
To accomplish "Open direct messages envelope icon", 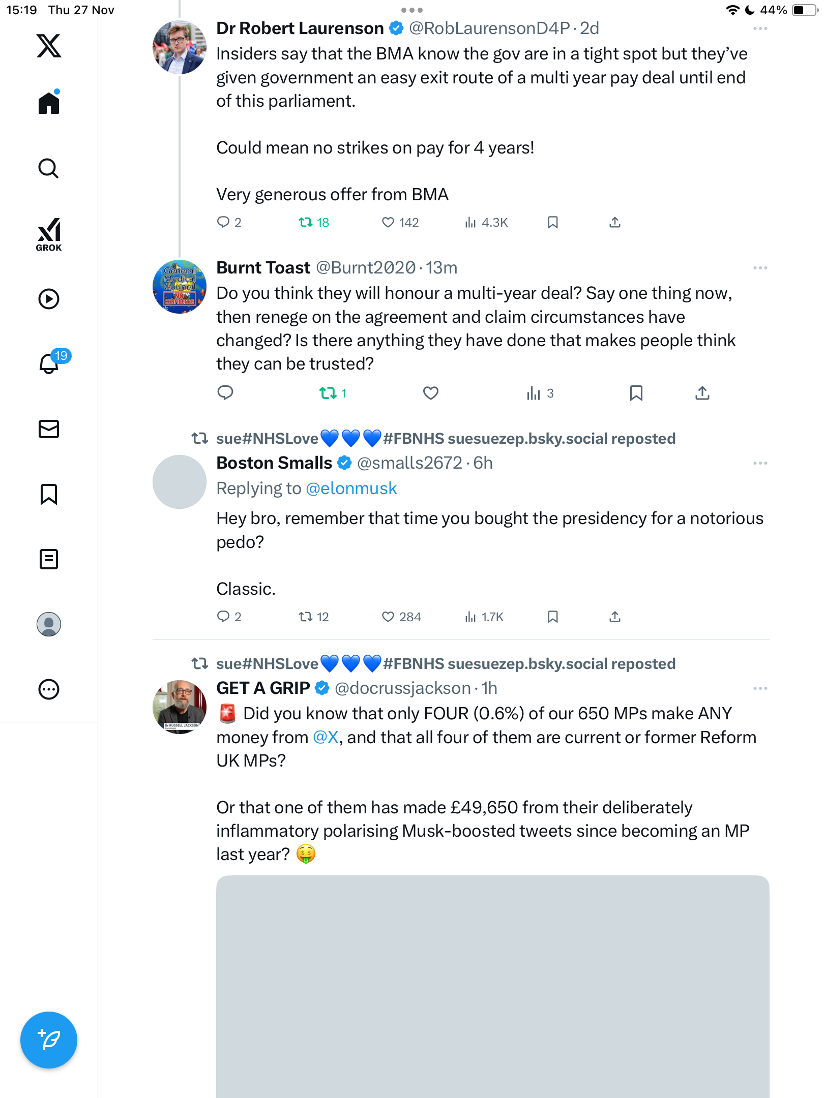I will tap(49, 429).
